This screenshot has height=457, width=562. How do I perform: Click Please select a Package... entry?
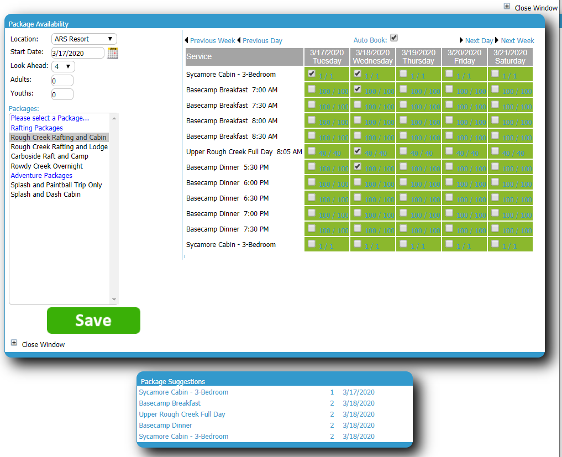point(50,118)
